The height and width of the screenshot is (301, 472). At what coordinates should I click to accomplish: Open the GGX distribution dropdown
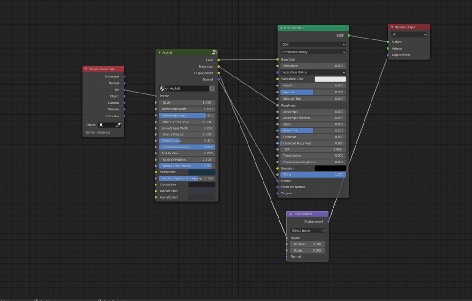[313, 44]
